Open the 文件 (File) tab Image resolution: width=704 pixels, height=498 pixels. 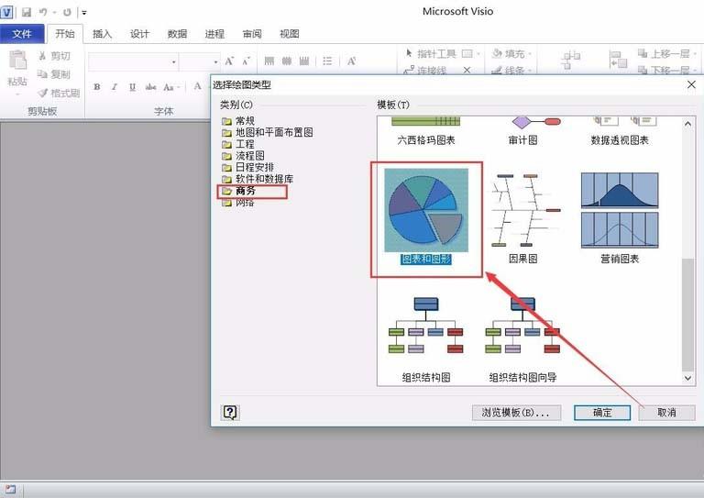pos(22,34)
